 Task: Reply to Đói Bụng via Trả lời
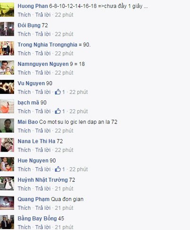pos(43,34)
